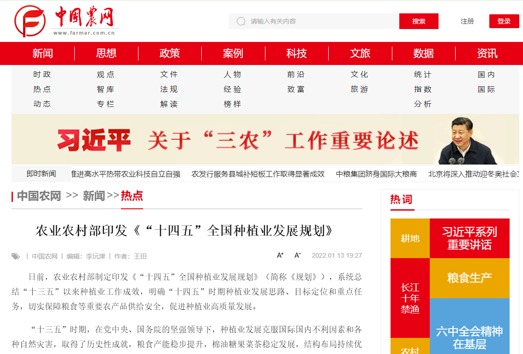The width and height of the screenshot is (523, 354).
Task: Increase font size with the A+ icon
Action: (279, 254)
